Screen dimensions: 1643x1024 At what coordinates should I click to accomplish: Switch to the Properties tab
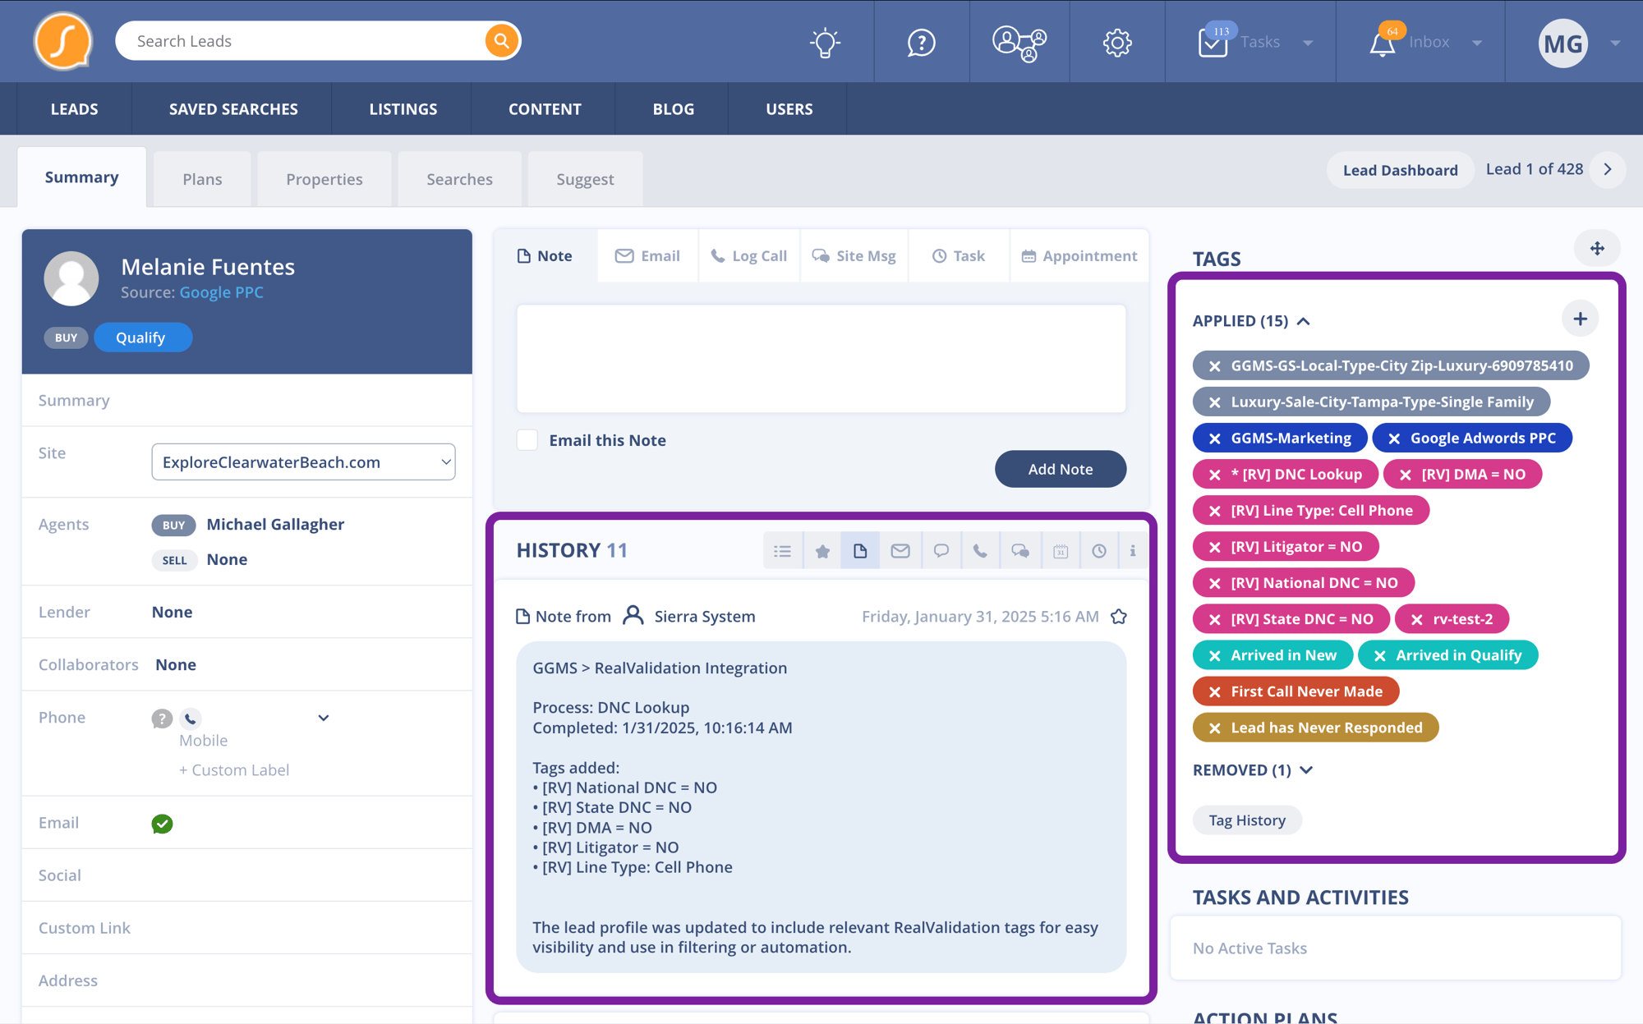[324, 178]
